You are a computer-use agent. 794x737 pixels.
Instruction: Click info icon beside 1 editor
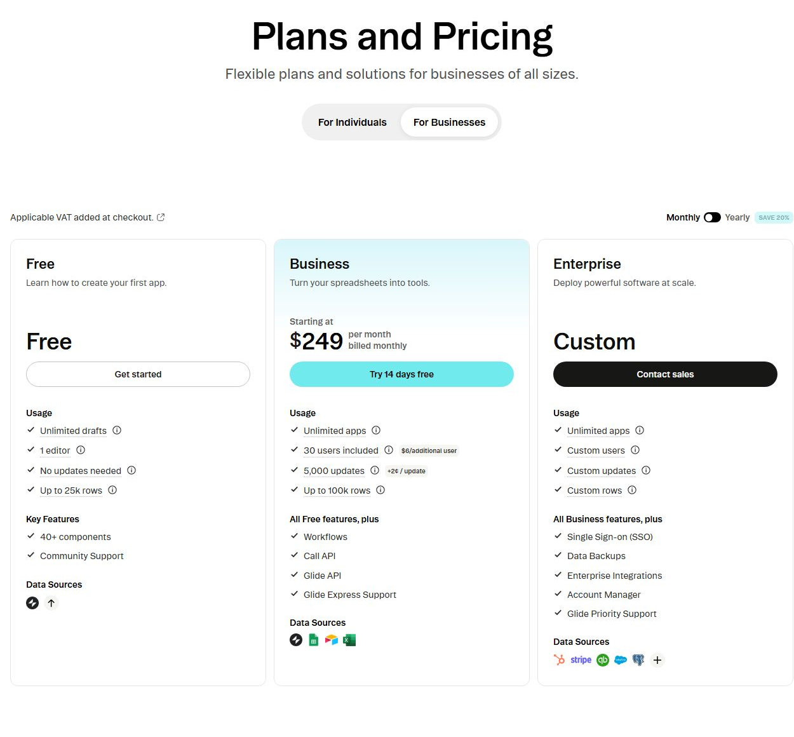tap(81, 450)
